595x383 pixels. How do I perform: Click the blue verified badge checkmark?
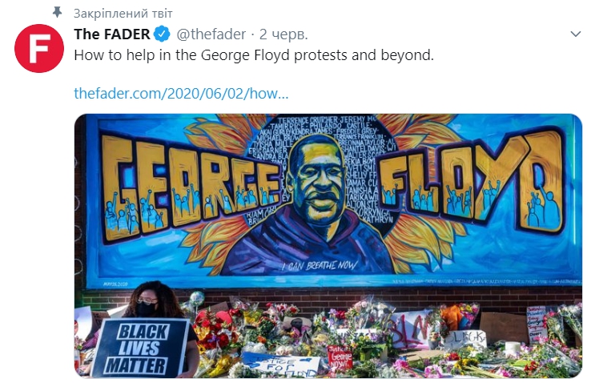pos(162,34)
